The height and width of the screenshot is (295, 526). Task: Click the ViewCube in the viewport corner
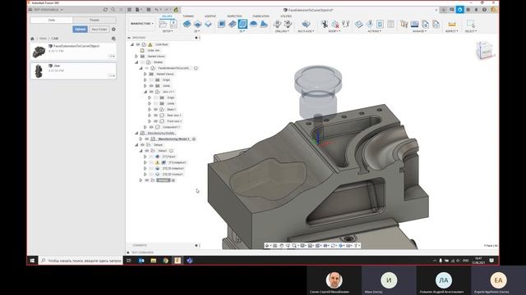[x=484, y=50]
